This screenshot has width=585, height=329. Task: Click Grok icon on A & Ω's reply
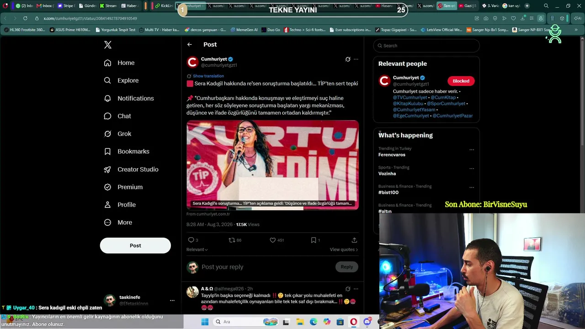click(x=348, y=289)
